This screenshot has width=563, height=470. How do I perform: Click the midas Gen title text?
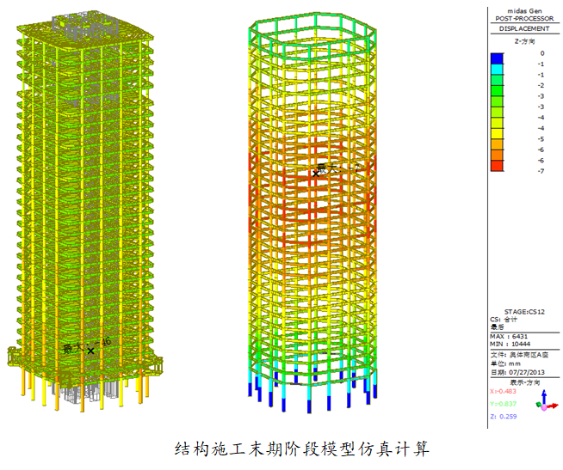524,11
